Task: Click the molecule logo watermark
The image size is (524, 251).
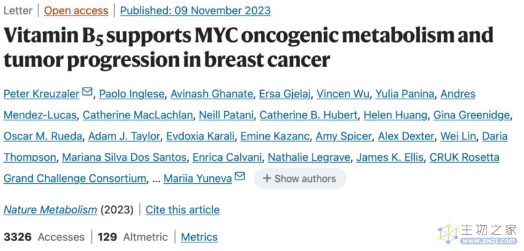Action: (448, 234)
